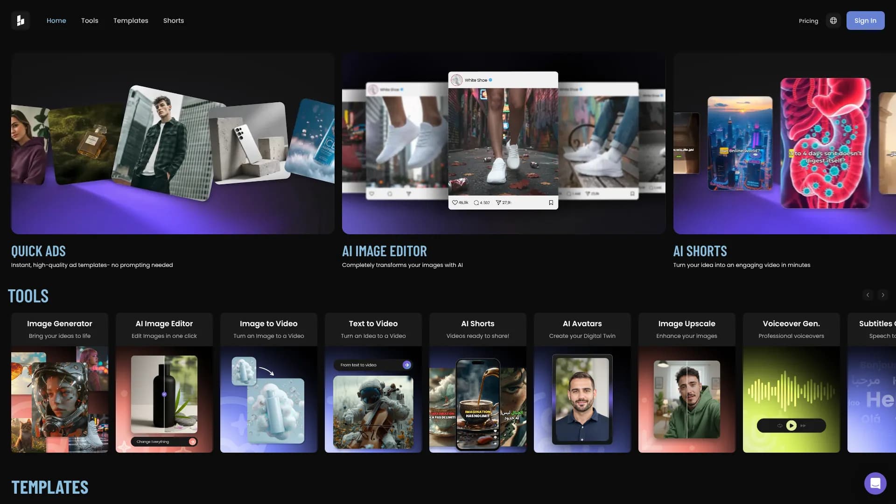Click the White Shoe profile name
The height and width of the screenshot is (504, 896).
pyautogui.click(x=476, y=80)
